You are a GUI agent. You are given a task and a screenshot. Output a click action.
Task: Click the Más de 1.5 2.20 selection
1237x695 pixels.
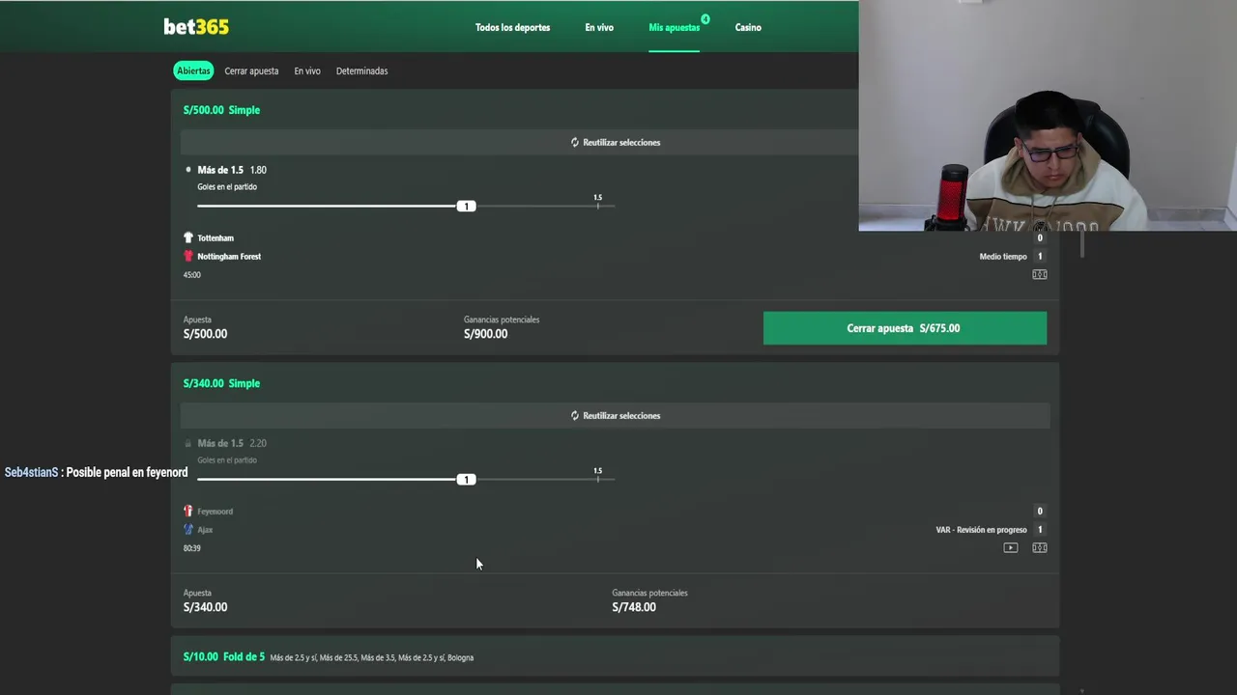click(232, 443)
